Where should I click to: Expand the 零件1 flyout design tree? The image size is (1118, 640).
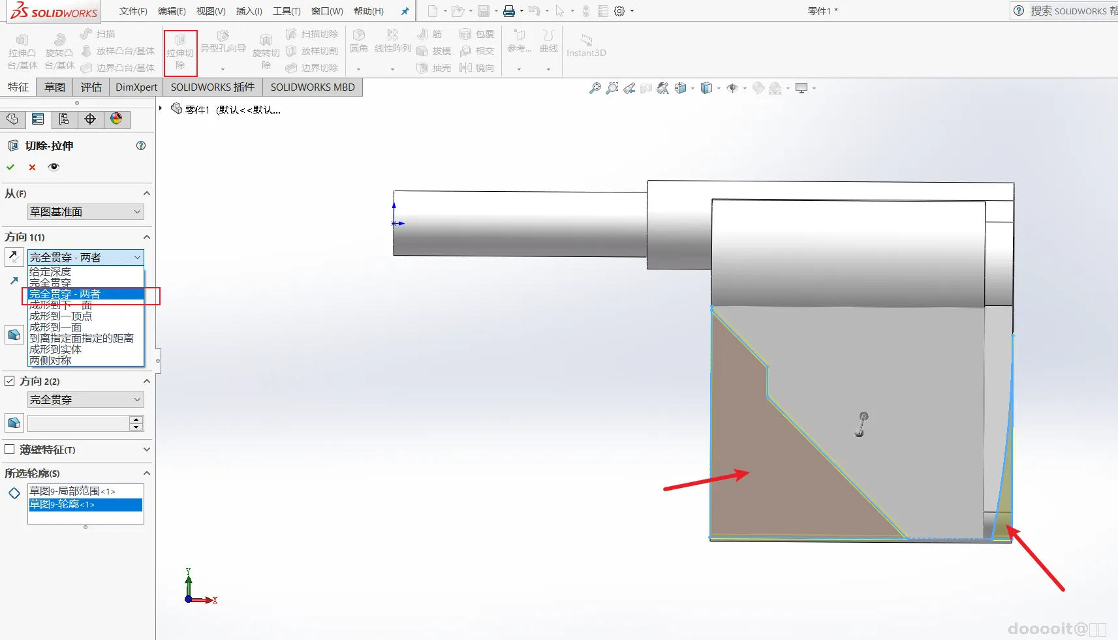[x=161, y=108]
